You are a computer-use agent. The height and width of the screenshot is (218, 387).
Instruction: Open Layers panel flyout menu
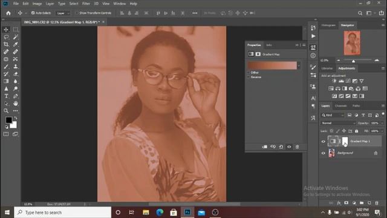(383, 106)
